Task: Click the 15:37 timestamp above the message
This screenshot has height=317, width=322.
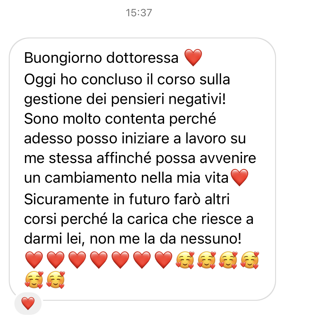Action: tap(139, 13)
